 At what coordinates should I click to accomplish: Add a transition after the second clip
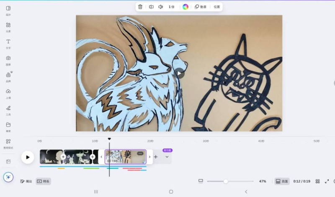click(x=93, y=157)
